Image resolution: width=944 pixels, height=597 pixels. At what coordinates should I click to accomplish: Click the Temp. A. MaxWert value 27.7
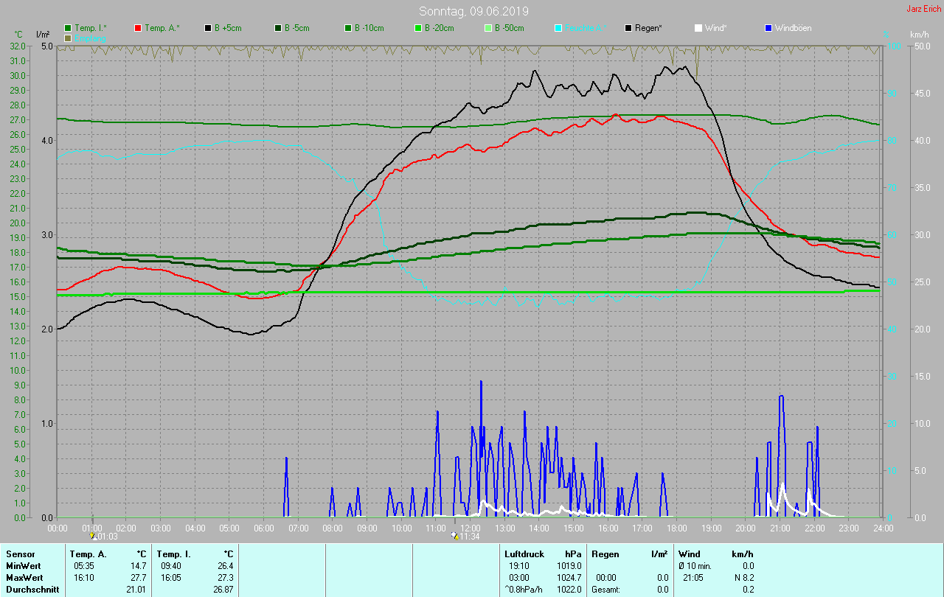point(139,577)
